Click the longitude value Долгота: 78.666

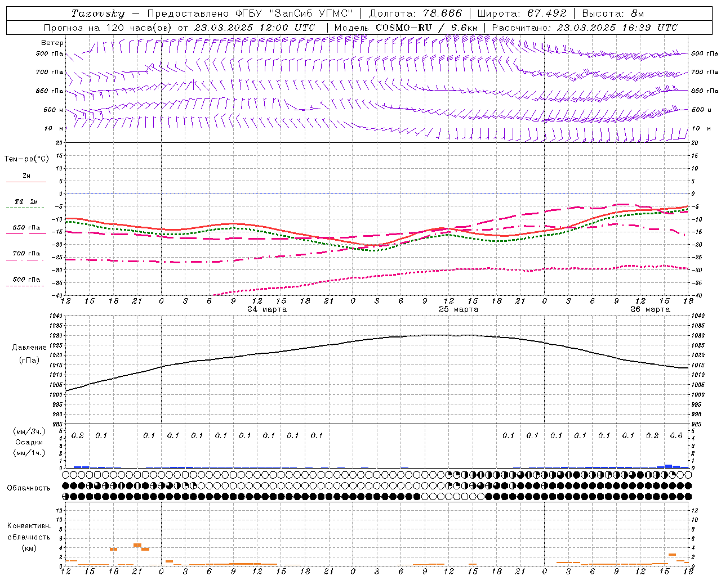pos(416,13)
